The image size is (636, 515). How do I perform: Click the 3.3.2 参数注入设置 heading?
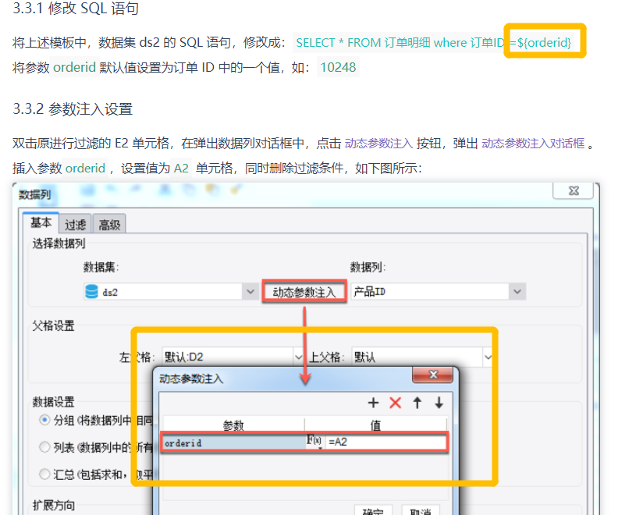[73, 109]
